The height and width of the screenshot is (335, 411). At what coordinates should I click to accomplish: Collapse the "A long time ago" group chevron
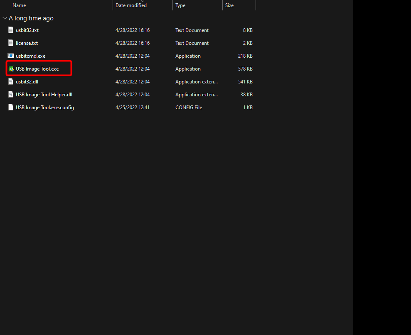coord(5,18)
